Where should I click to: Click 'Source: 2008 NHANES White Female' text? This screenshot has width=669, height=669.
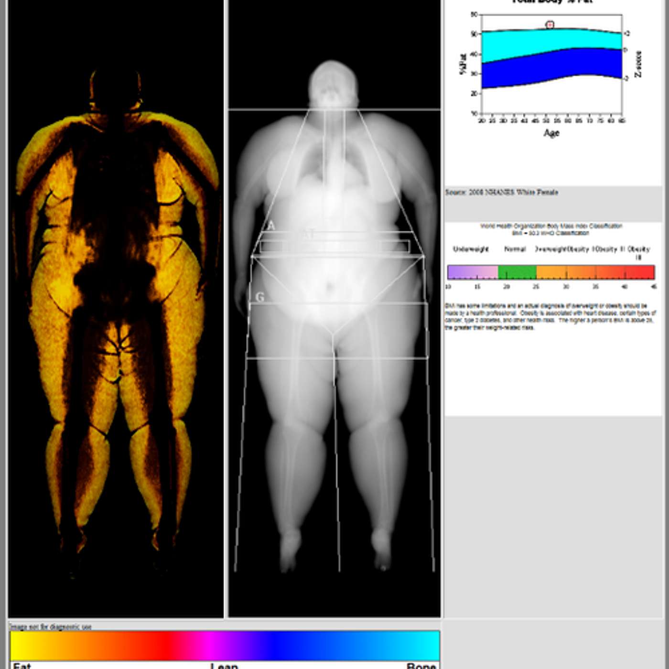point(501,192)
